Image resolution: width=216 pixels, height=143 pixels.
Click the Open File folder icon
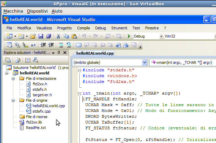click(33, 36)
